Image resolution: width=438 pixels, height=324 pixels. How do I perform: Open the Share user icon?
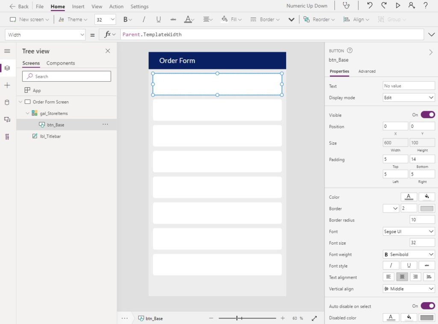pos(411,5)
